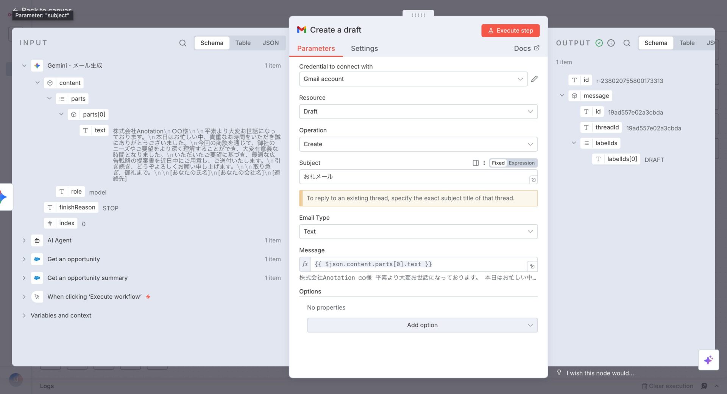
Task: Click the Execute step button
Action: click(x=510, y=31)
